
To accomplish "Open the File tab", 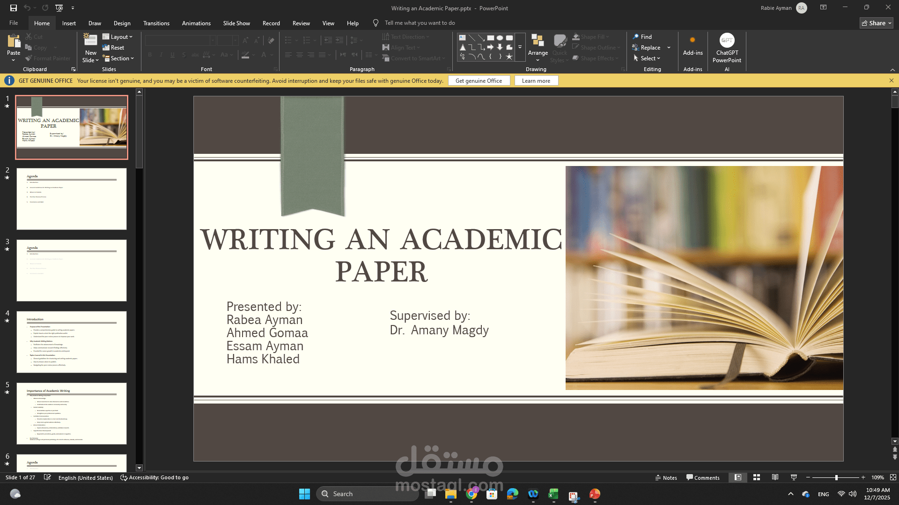I will click(14, 23).
